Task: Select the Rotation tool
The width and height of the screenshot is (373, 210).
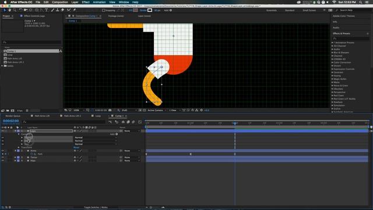Action: [21, 10]
